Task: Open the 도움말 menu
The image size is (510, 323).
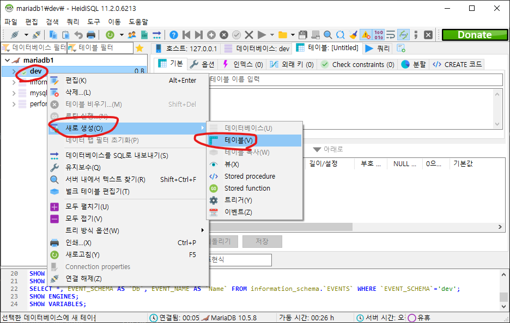Action: [138, 22]
